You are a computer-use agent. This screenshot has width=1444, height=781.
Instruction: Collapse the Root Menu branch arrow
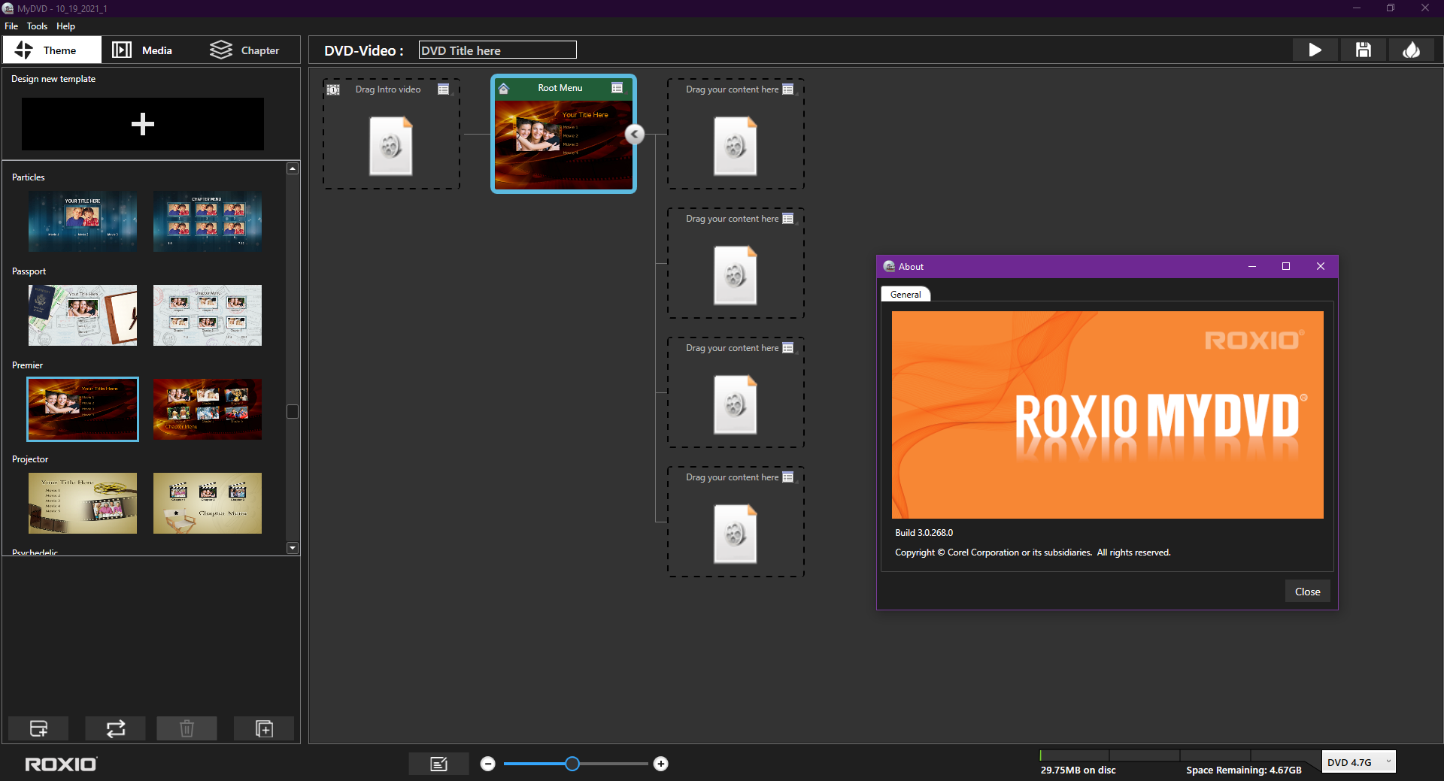pos(635,134)
